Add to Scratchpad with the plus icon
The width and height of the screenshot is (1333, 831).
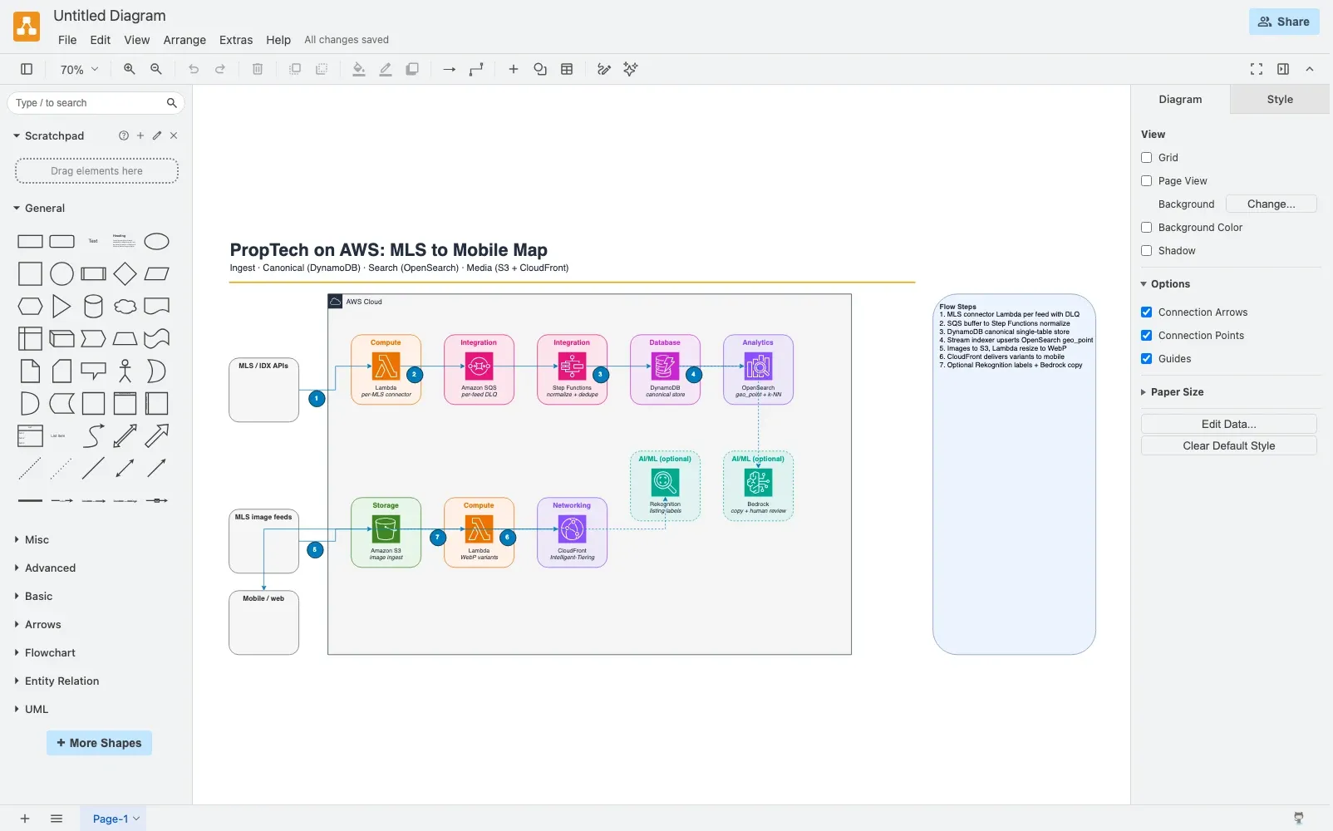(140, 135)
